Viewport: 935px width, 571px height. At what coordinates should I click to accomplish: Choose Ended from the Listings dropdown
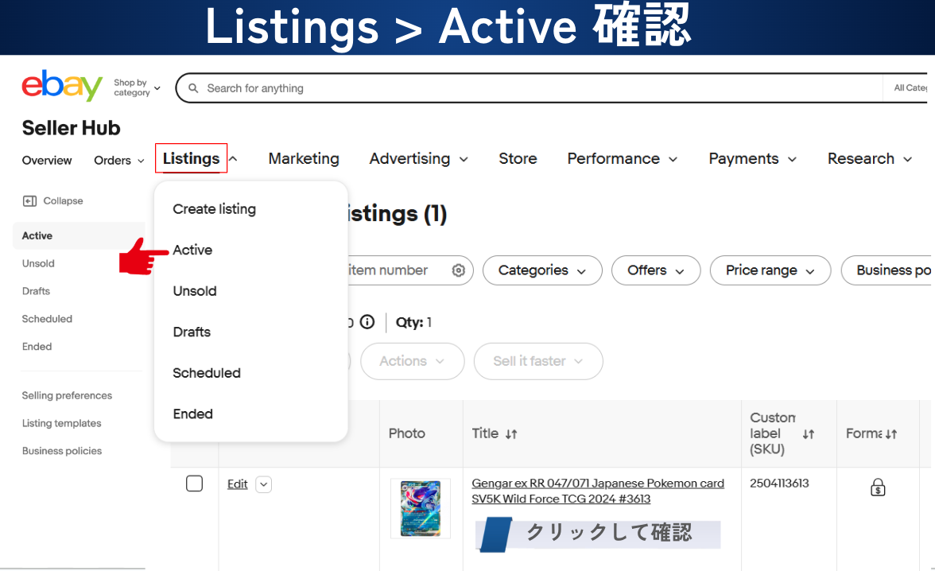(192, 414)
